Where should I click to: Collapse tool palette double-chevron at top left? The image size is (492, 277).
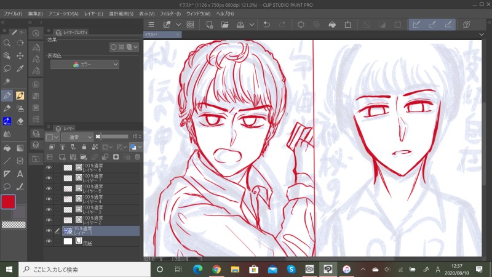pyautogui.click(x=3, y=22)
